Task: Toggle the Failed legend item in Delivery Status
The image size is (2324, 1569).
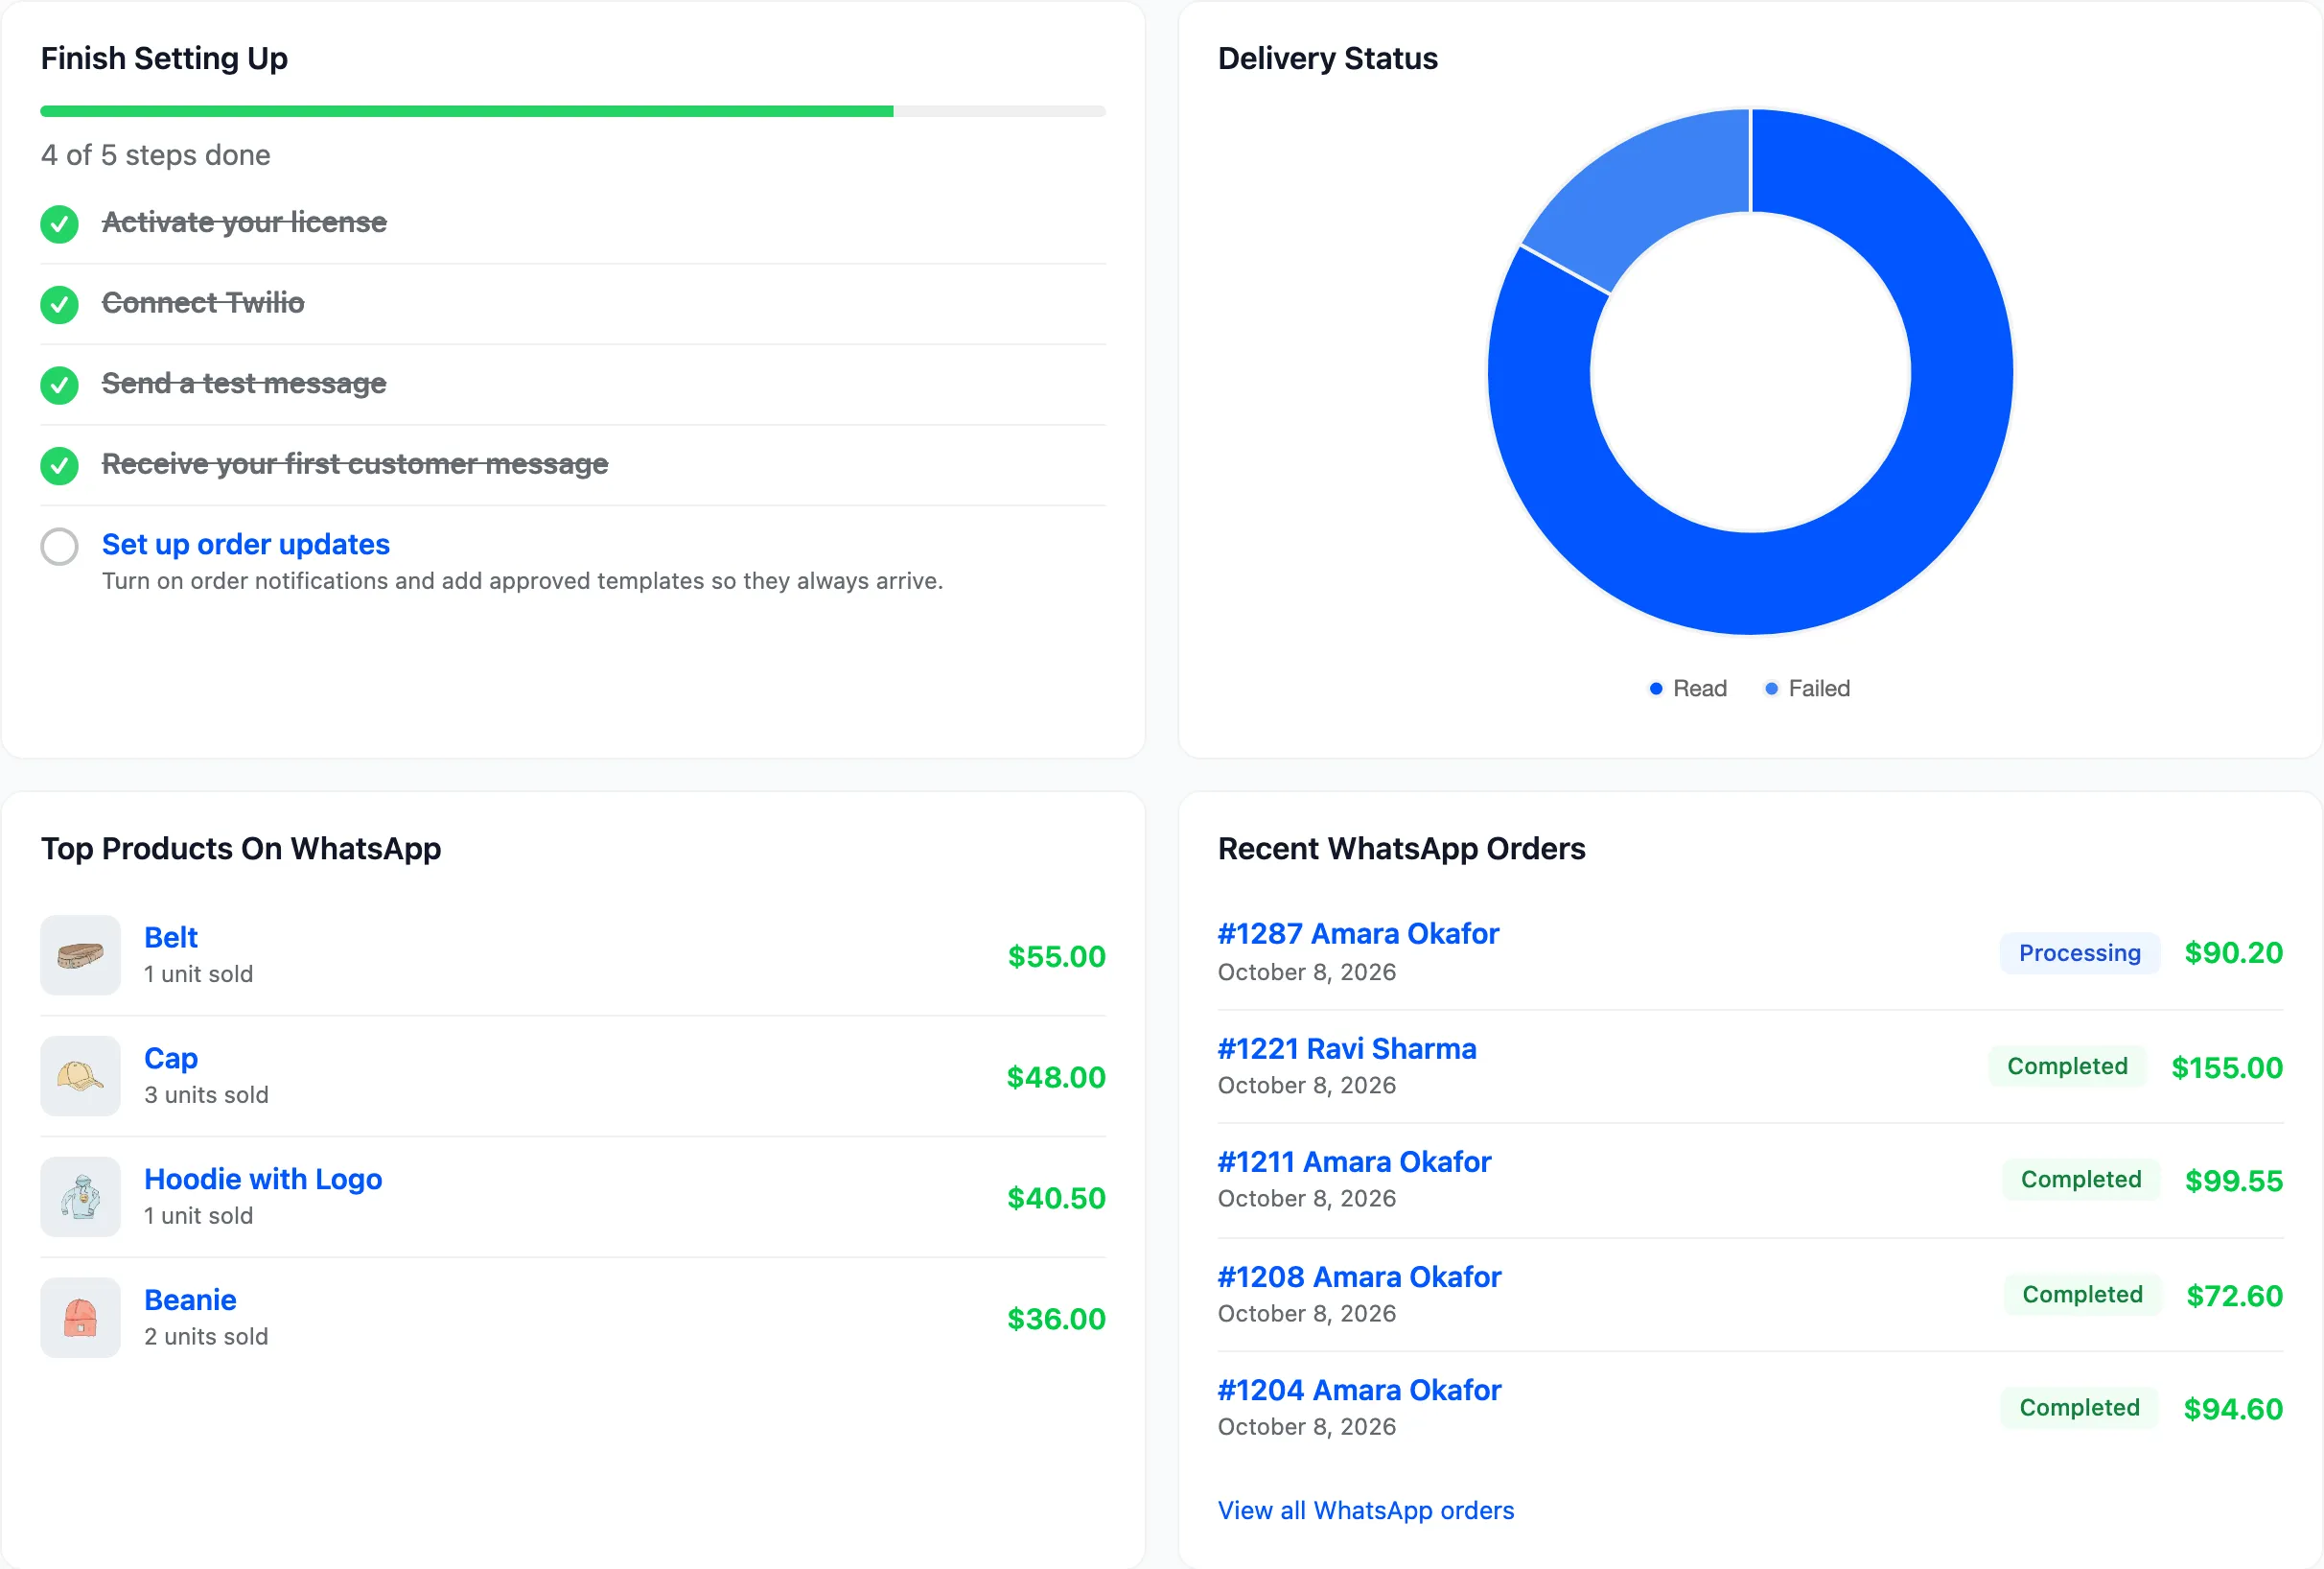Action: coord(1808,688)
